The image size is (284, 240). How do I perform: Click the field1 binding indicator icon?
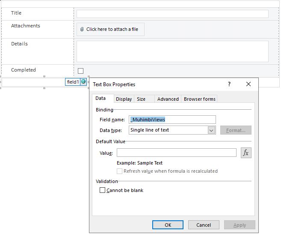click(83, 82)
